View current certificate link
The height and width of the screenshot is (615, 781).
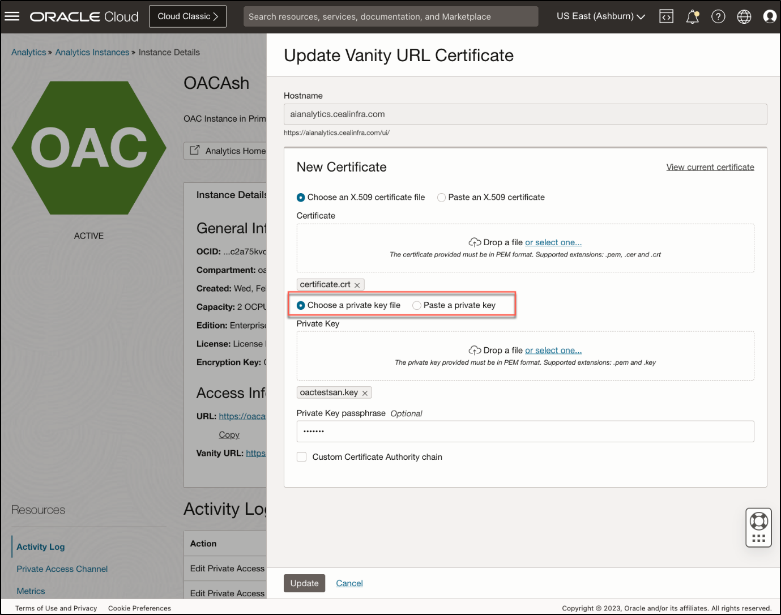[710, 167]
